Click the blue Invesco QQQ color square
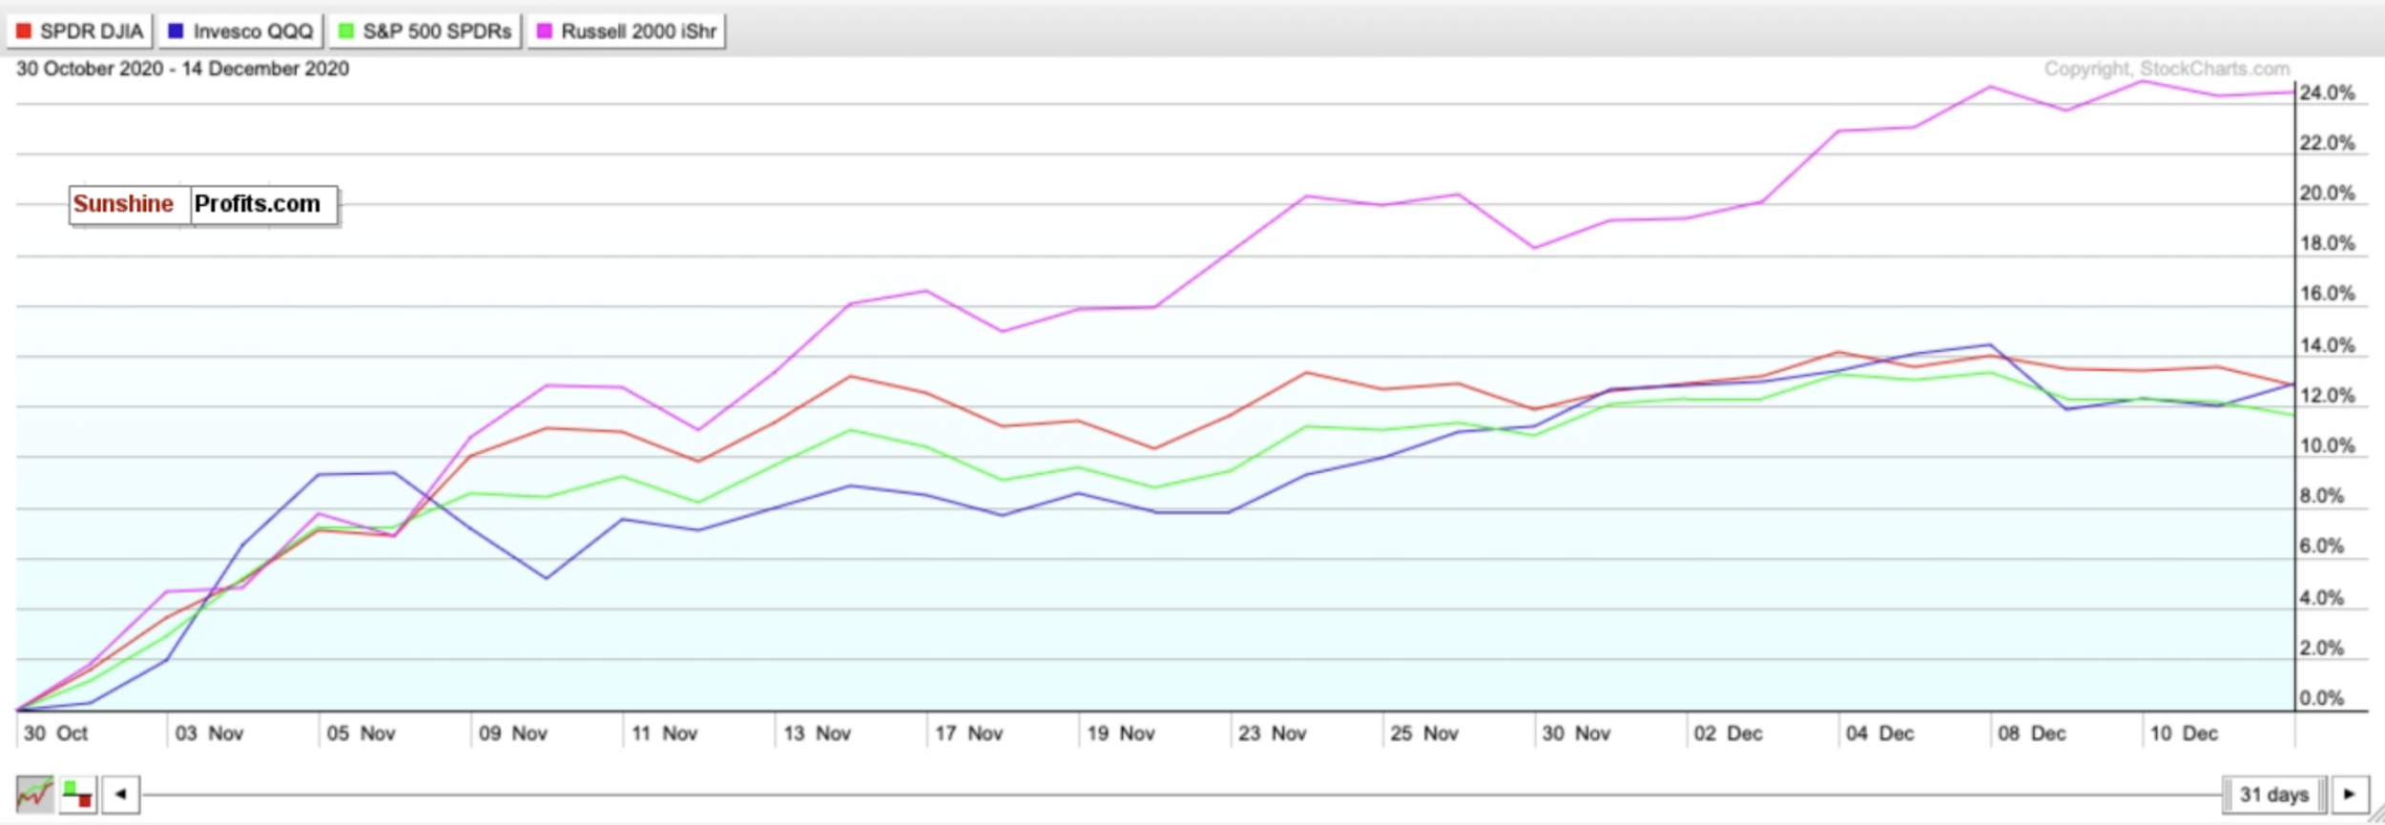Screen dimensions: 2385x825 click(x=176, y=31)
